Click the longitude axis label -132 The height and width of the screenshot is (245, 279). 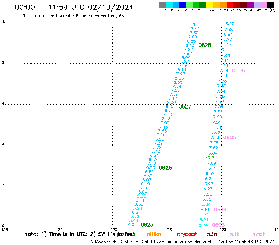pyautogui.click(x=58, y=230)
